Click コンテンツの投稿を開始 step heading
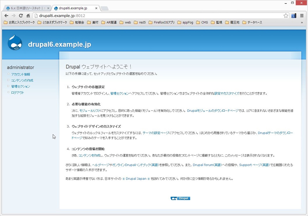Image resolution: width=308 pixels, height=216 pixels. 88,149
